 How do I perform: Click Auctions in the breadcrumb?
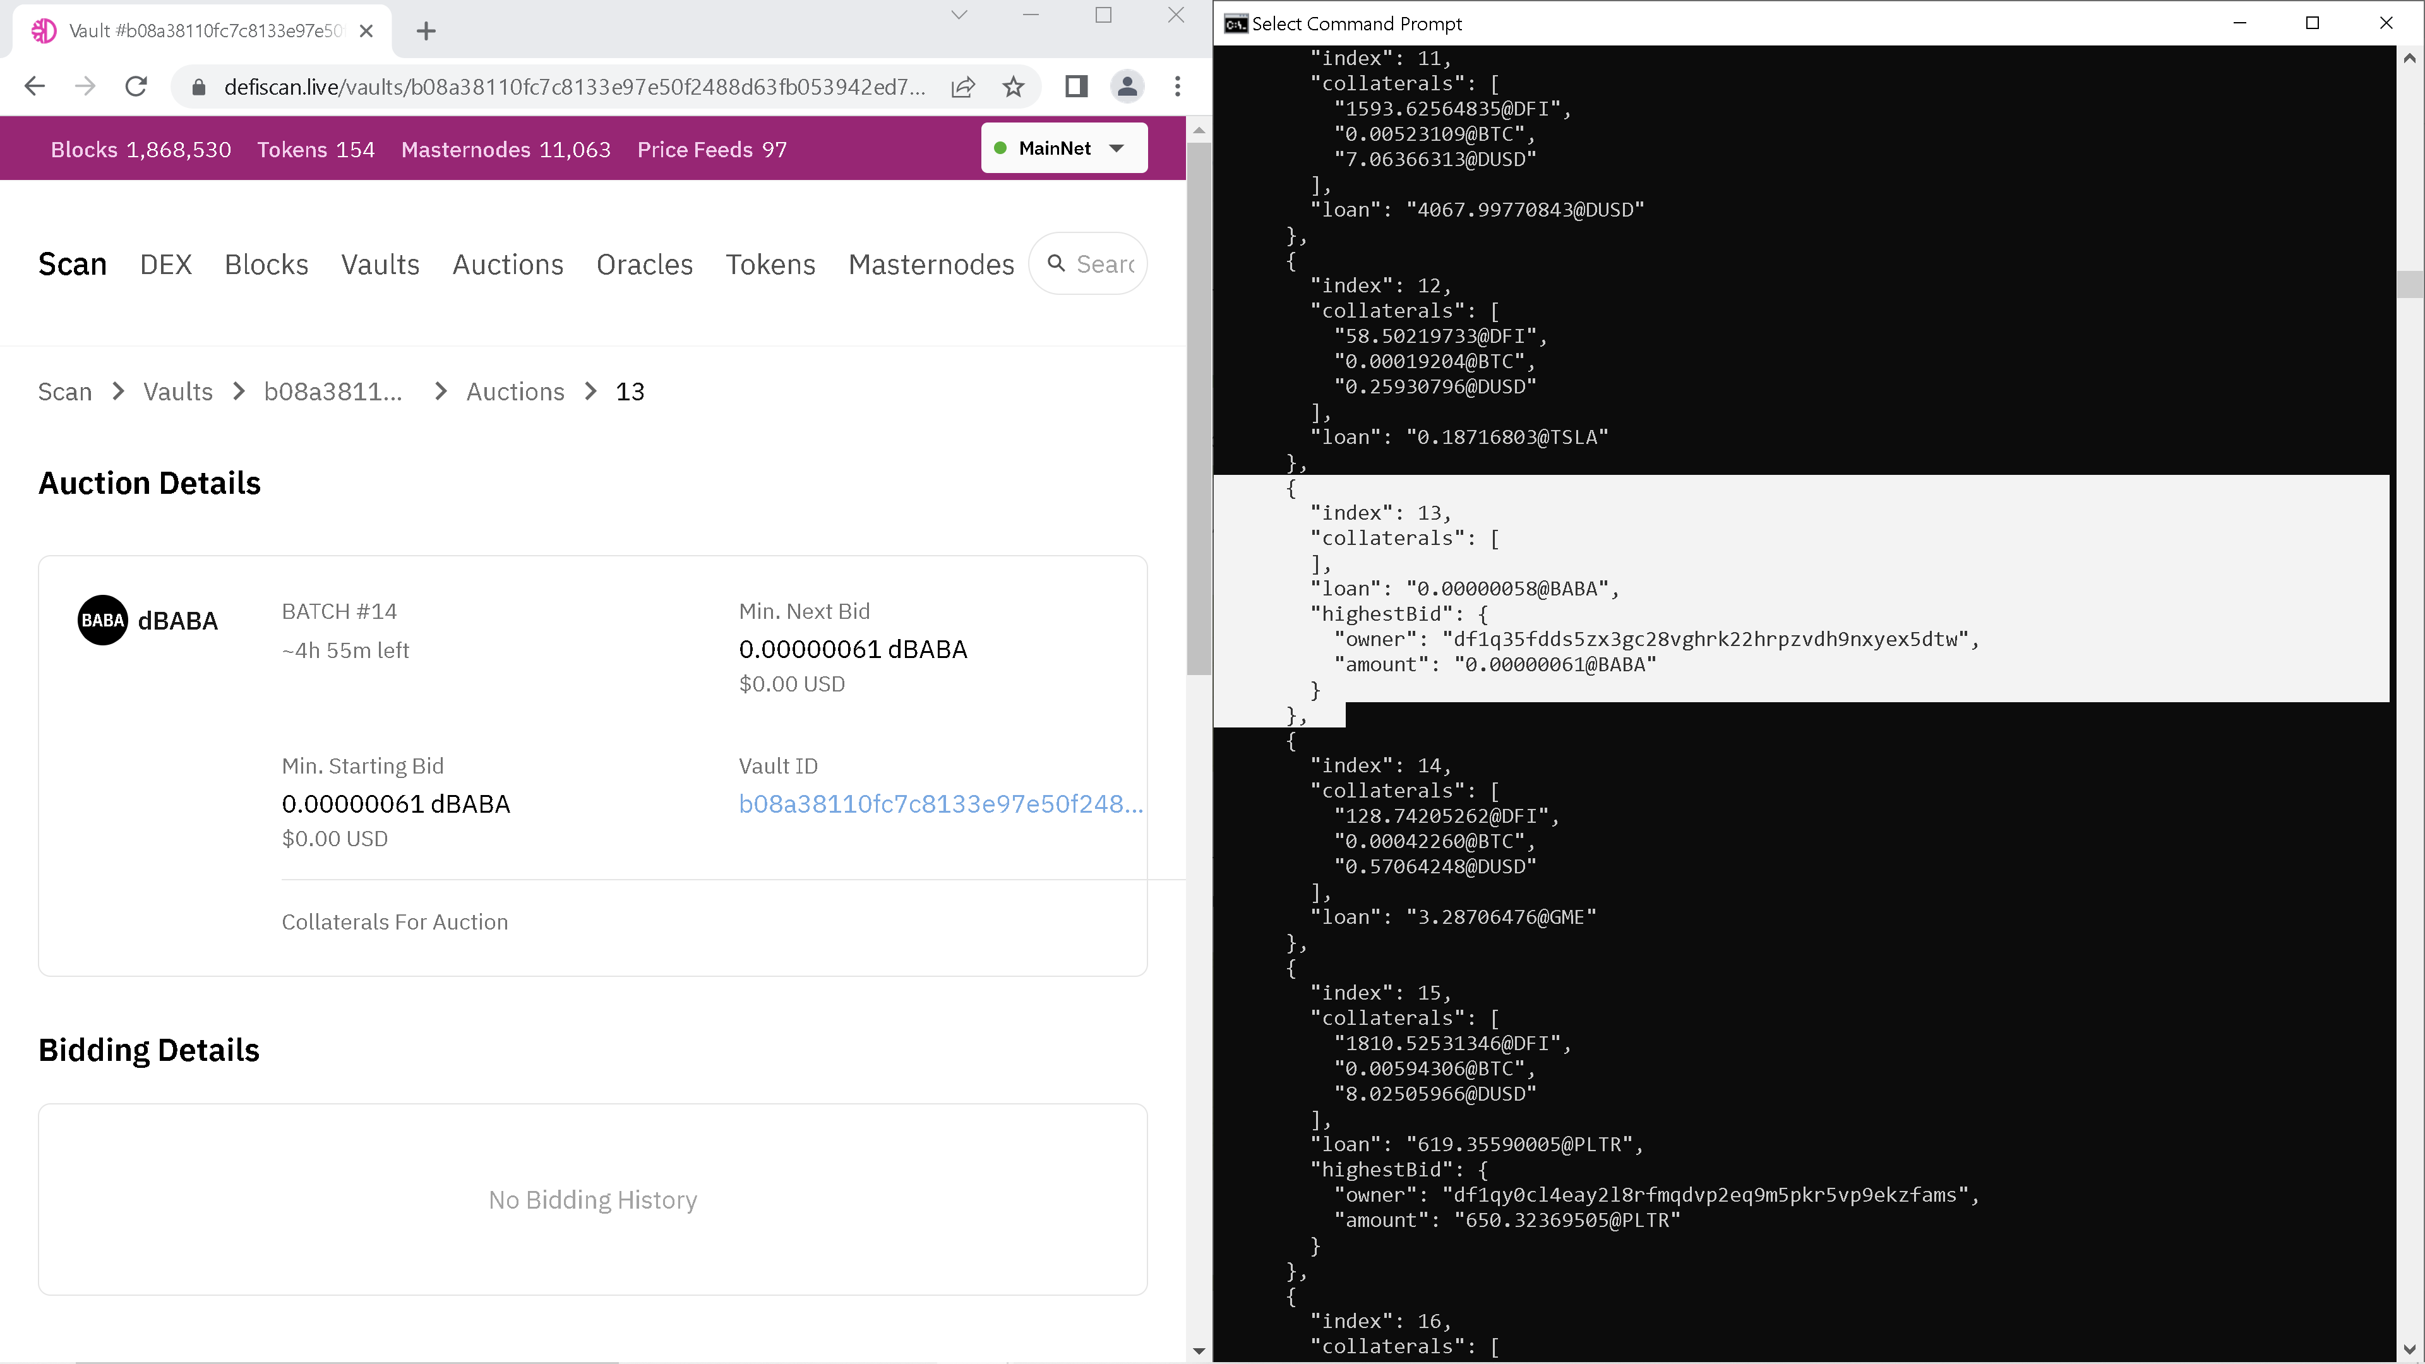click(515, 392)
